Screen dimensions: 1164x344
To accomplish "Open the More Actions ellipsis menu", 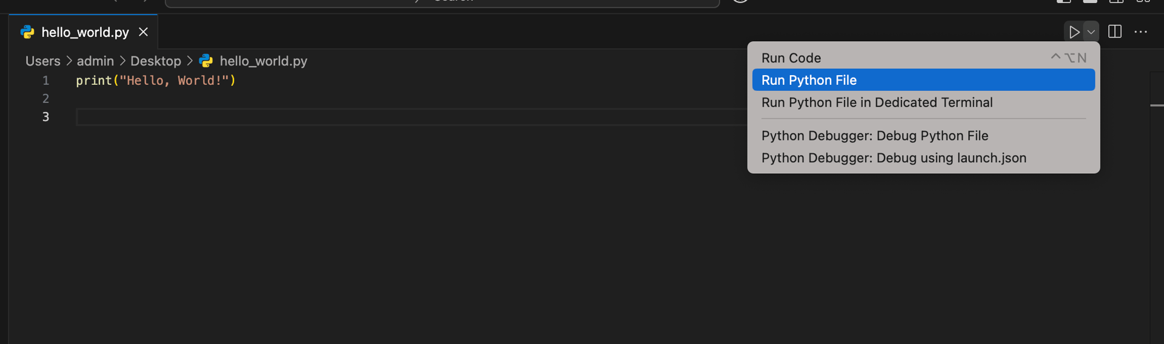I will point(1140,31).
